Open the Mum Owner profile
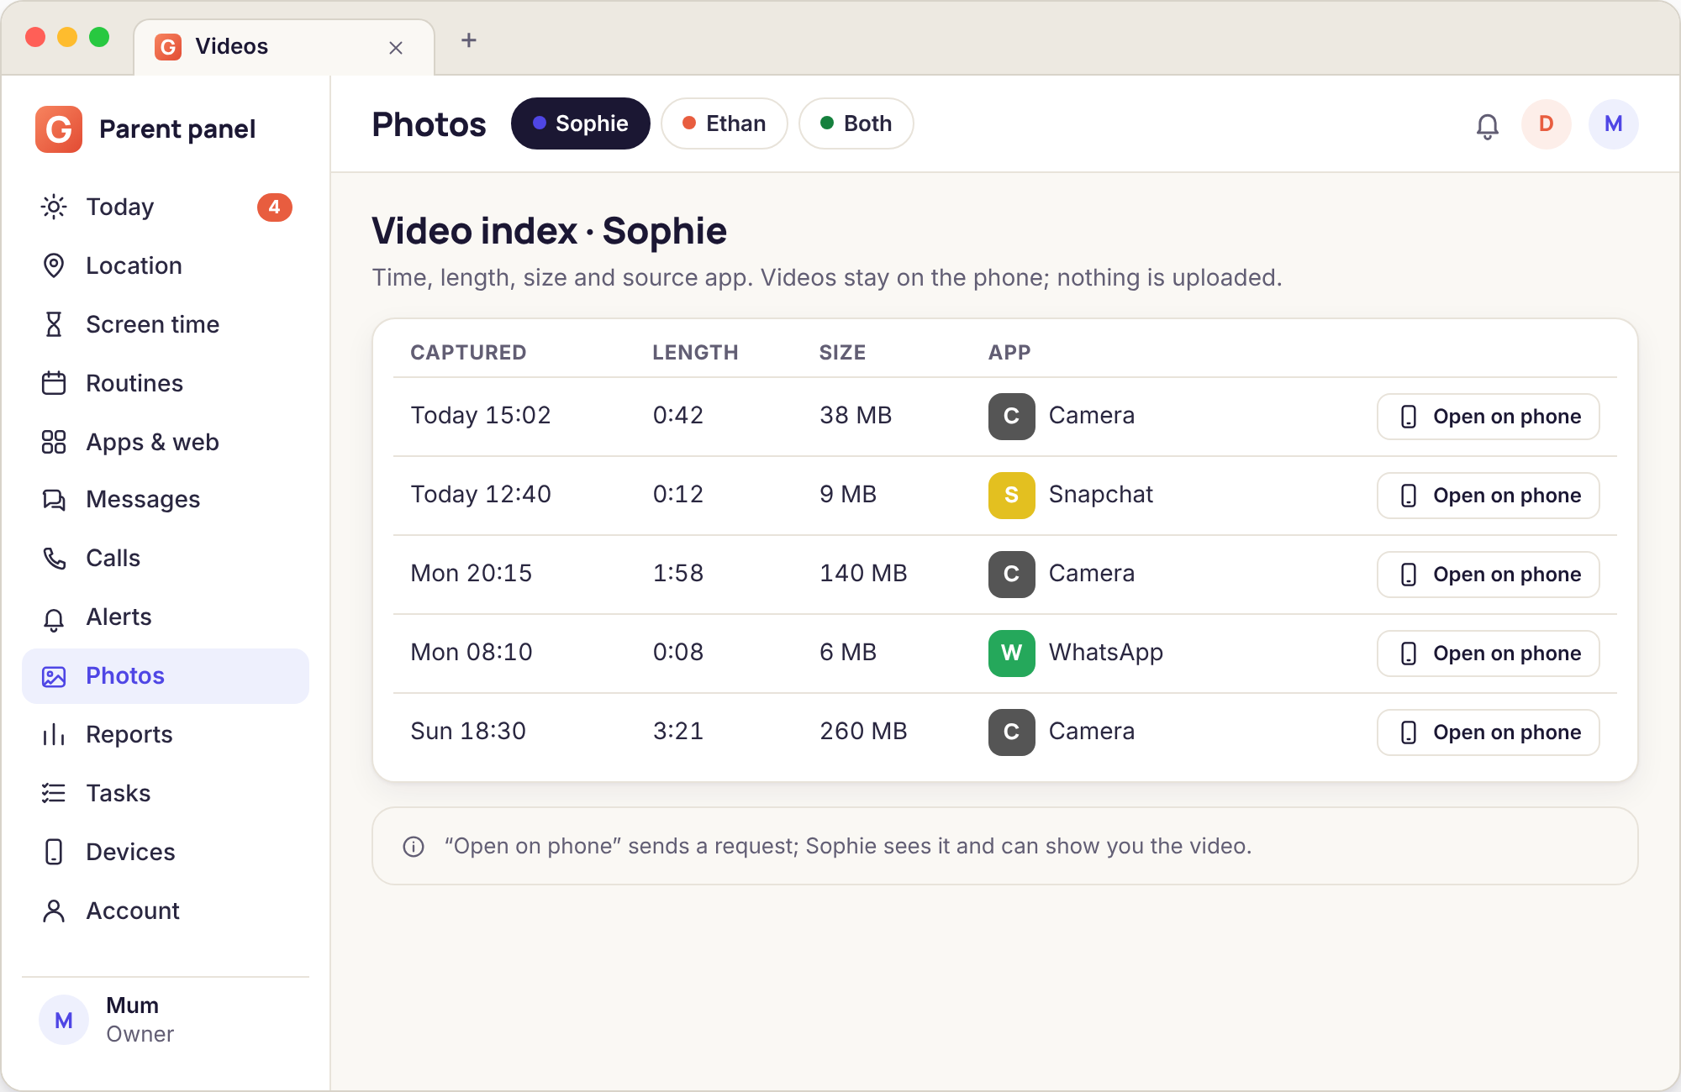Screen dimensions: 1681x1092 coord(166,1020)
